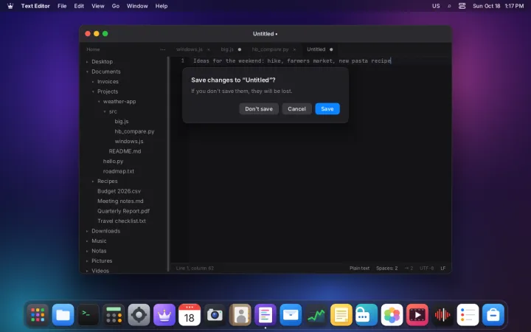Click the UTF-8 encoding selector
531x332 pixels.
(x=427, y=269)
